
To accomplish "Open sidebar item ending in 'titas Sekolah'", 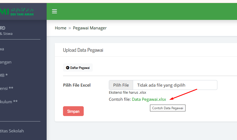I will tap(12, 131).
